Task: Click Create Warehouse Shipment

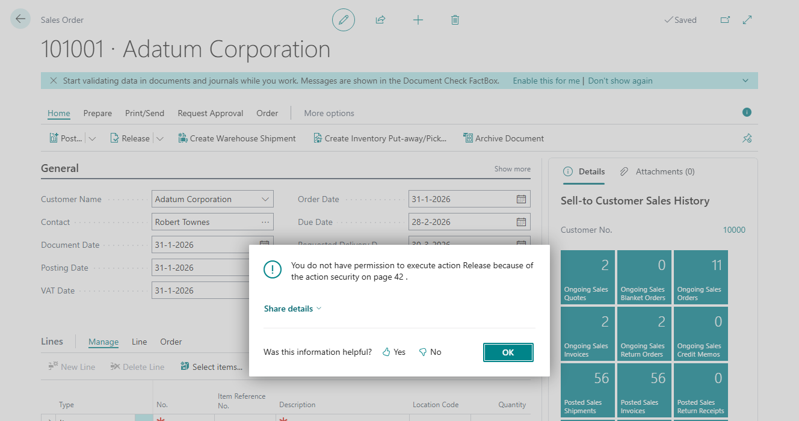Action: 237,138
